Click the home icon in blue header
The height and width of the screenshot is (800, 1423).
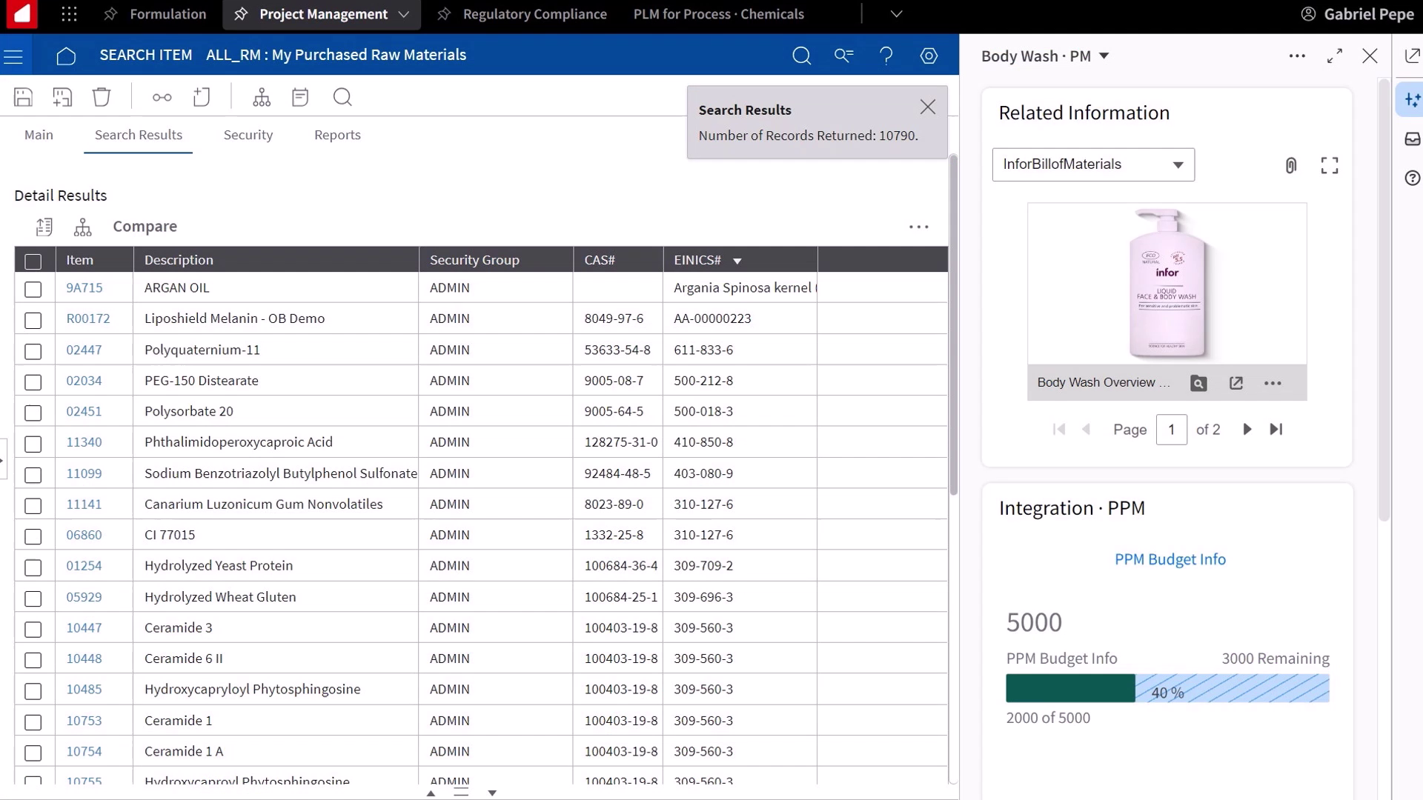point(66,56)
